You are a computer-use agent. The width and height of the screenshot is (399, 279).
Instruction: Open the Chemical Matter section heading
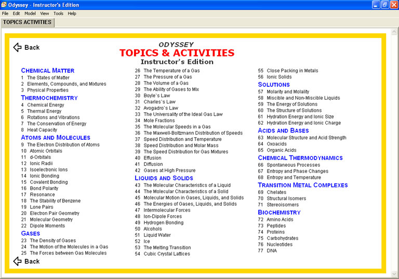click(x=48, y=71)
